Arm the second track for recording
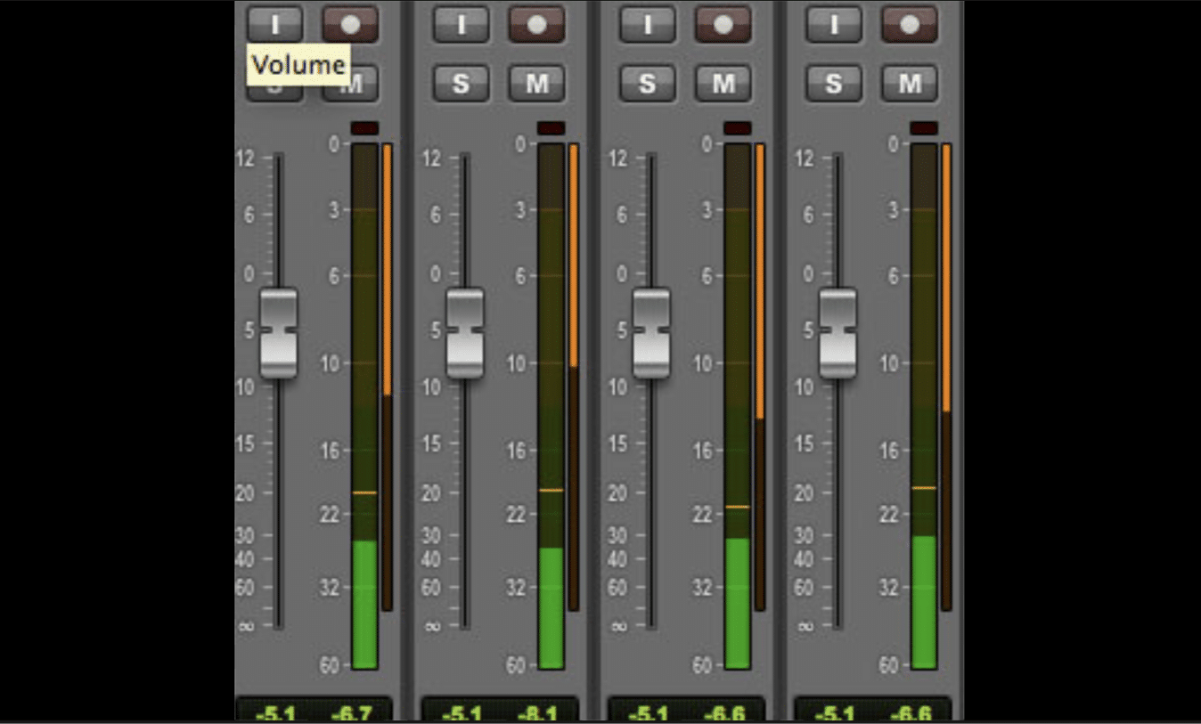 coord(535,24)
